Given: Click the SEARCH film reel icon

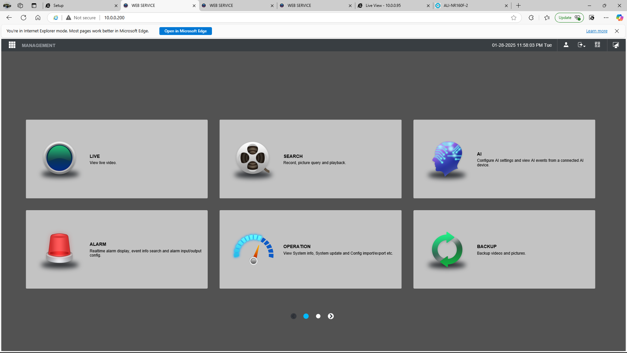Looking at the screenshot, I should [x=253, y=158].
